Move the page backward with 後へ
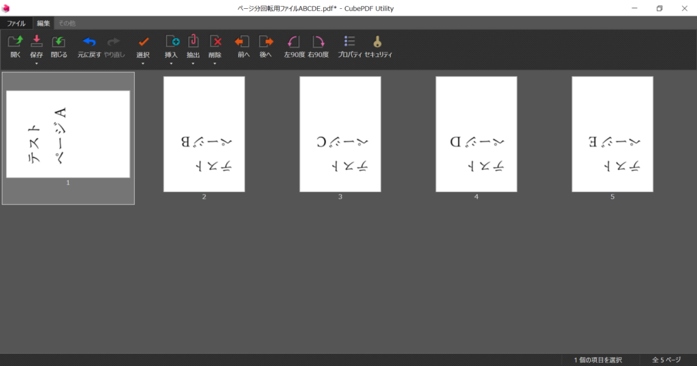The height and width of the screenshot is (366, 697). [266, 41]
